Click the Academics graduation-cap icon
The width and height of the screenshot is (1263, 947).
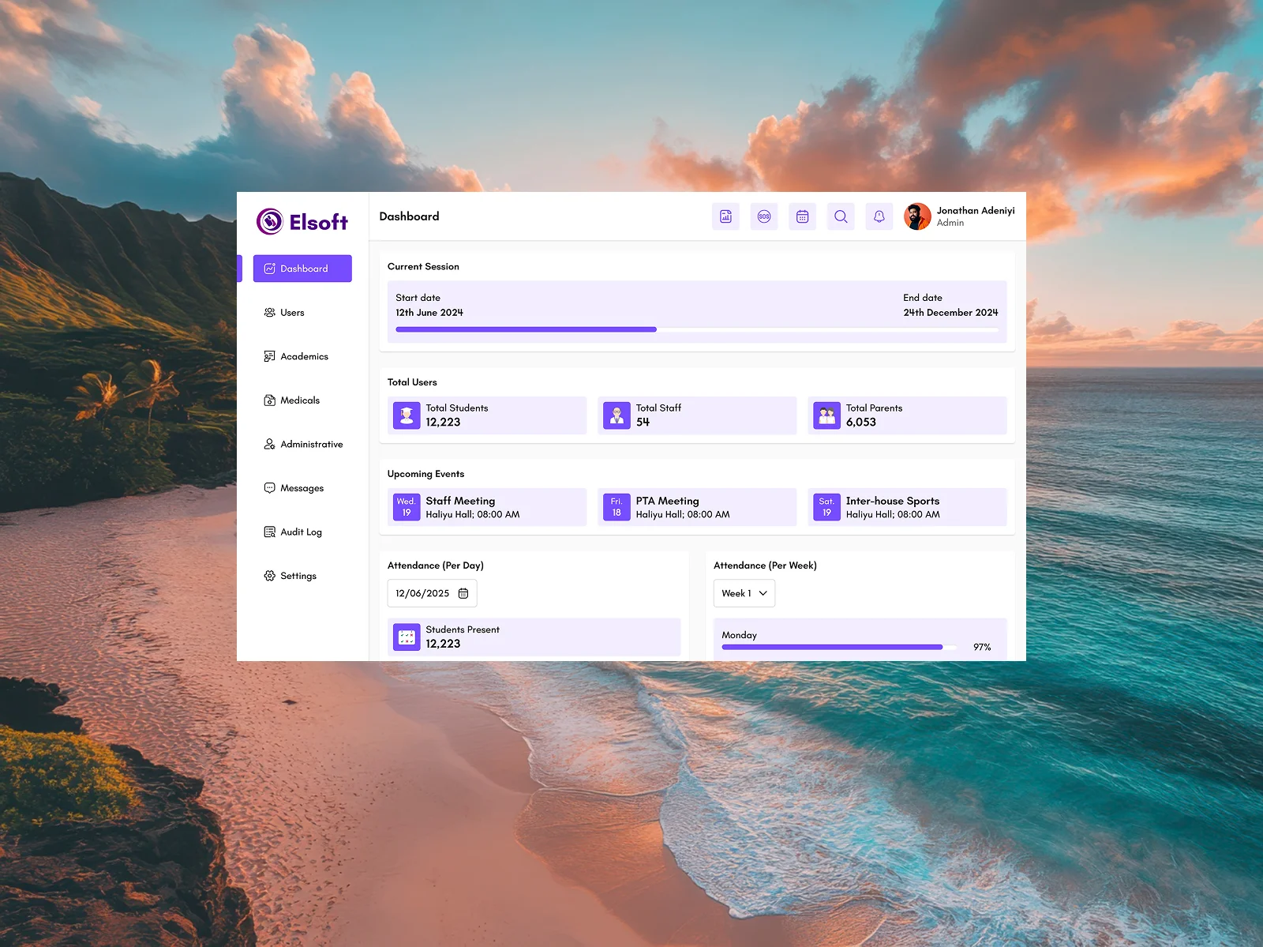pos(269,356)
